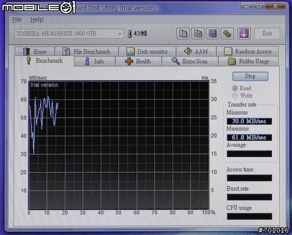The height and width of the screenshot is (235, 292).
Task: Open the options gears icon
Action: pos(227,33)
